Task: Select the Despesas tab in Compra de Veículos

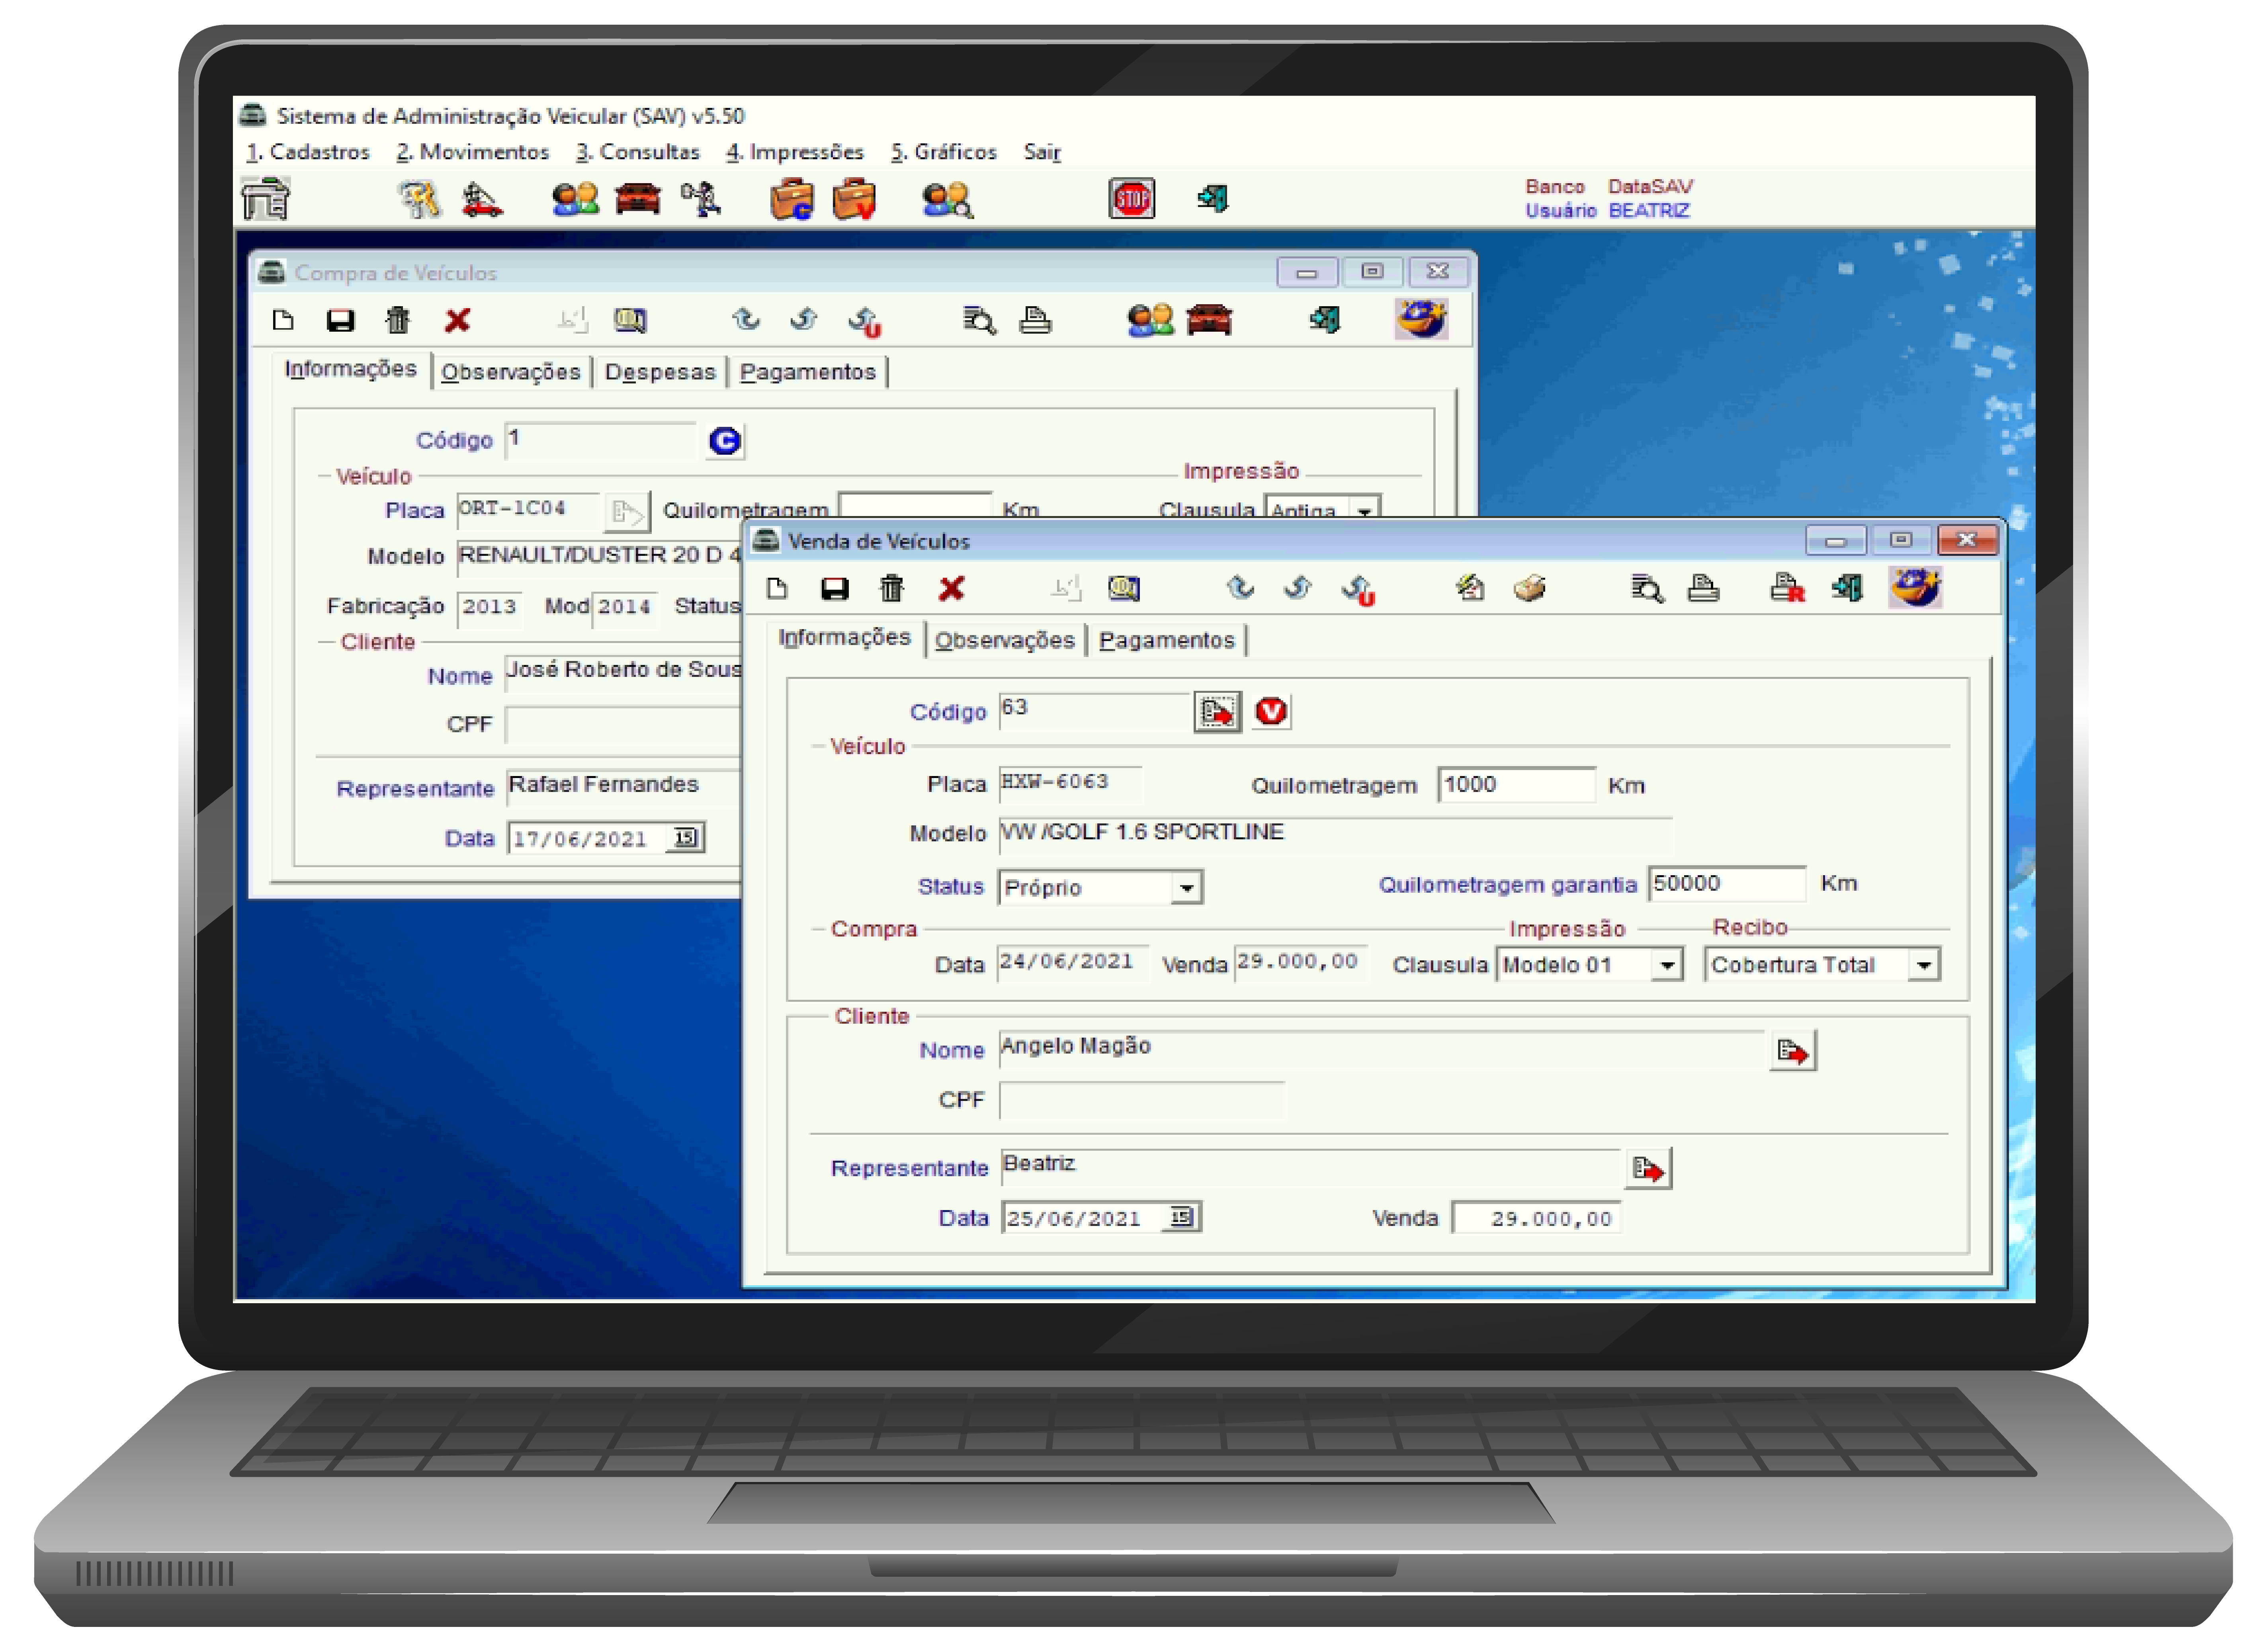Action: (660, 372)
